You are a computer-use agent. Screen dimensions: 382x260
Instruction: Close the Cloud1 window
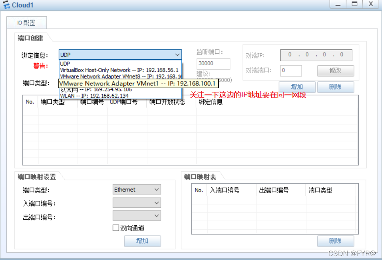[371, 4]
